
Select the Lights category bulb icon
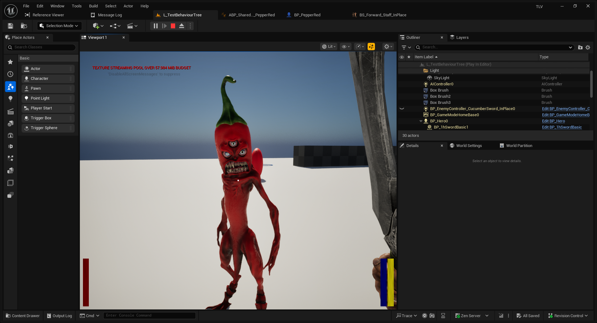tap(10, 99)
